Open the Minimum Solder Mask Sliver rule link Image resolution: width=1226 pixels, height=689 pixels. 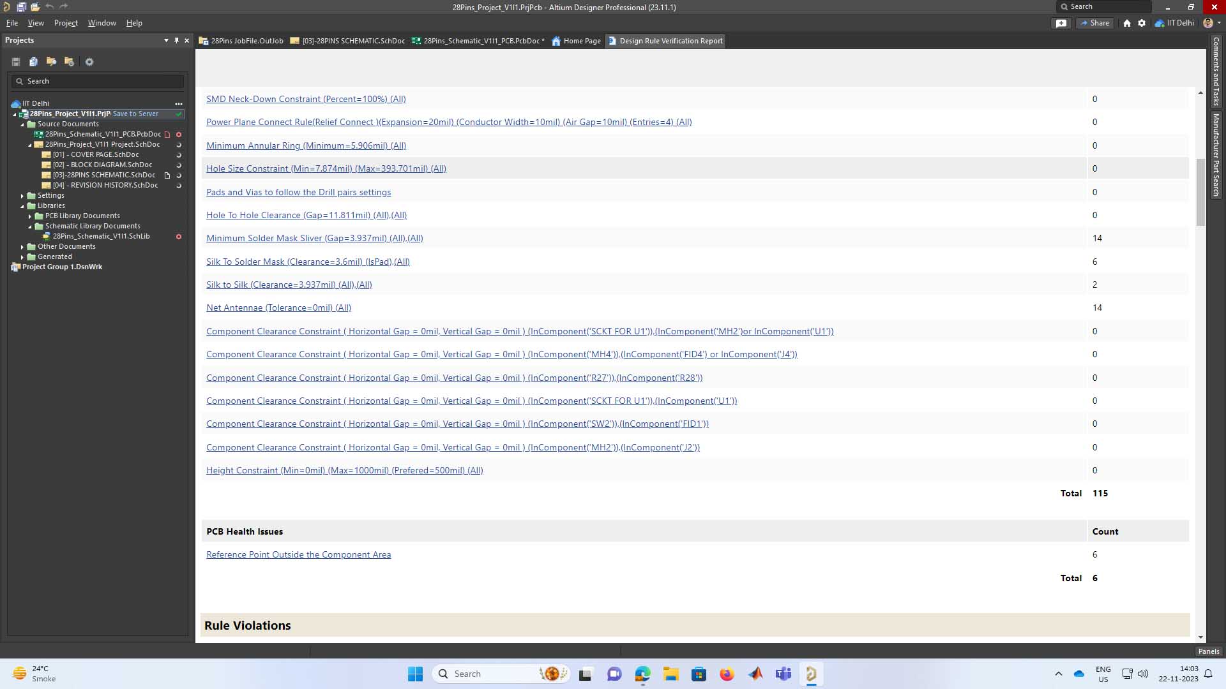(x=314, y=238)
